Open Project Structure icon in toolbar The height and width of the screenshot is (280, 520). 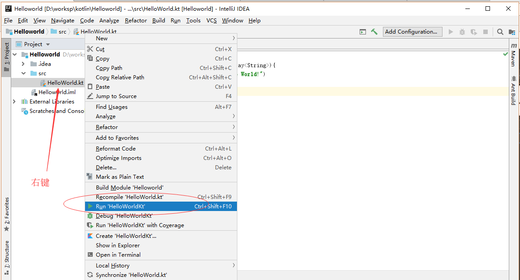(x=511, y=32)
